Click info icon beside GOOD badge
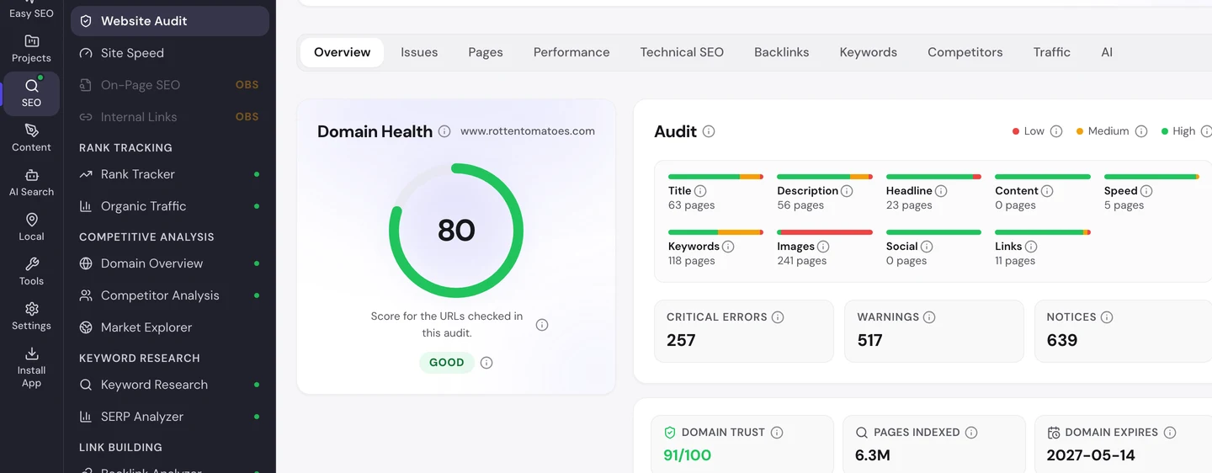This screenshot has width=1212, height=473. tap(486, 363)
